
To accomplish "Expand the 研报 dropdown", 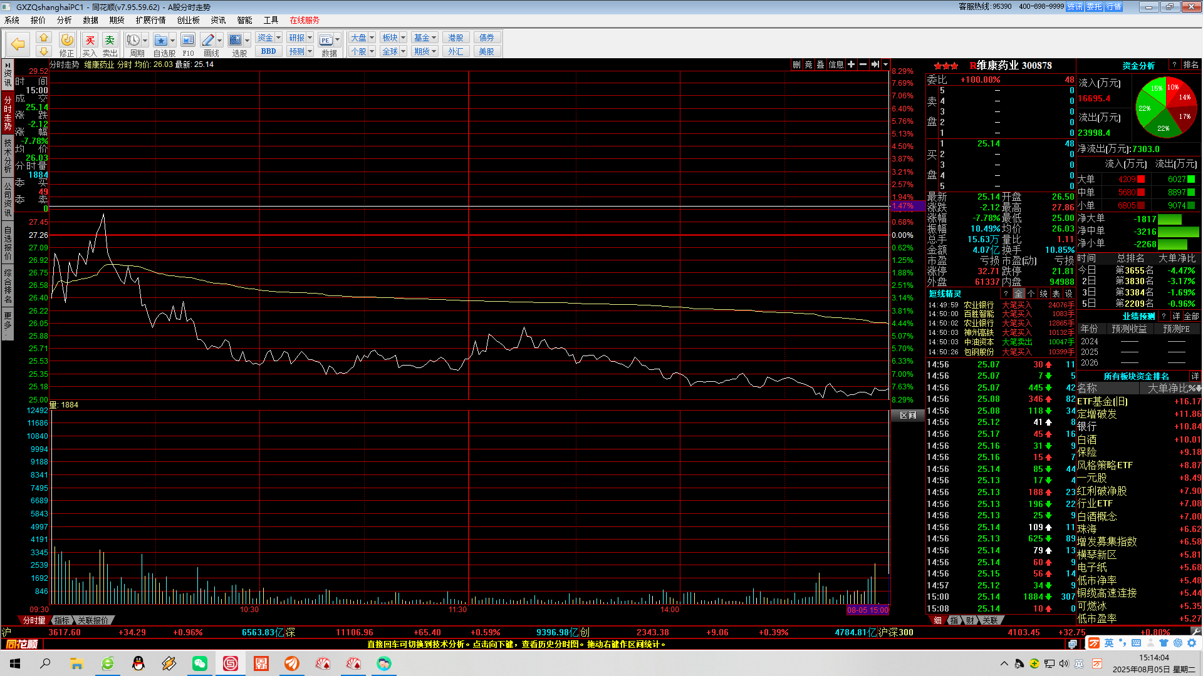I will pyautogui.click(x=310, y=38).
